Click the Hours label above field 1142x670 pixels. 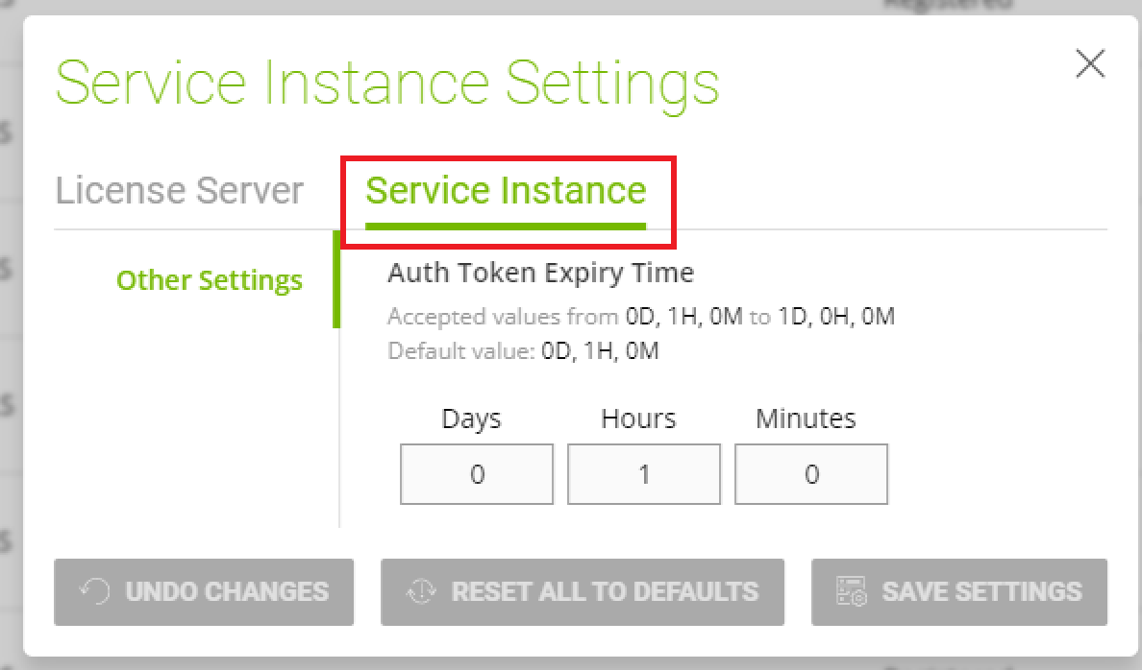pos(638,419)
